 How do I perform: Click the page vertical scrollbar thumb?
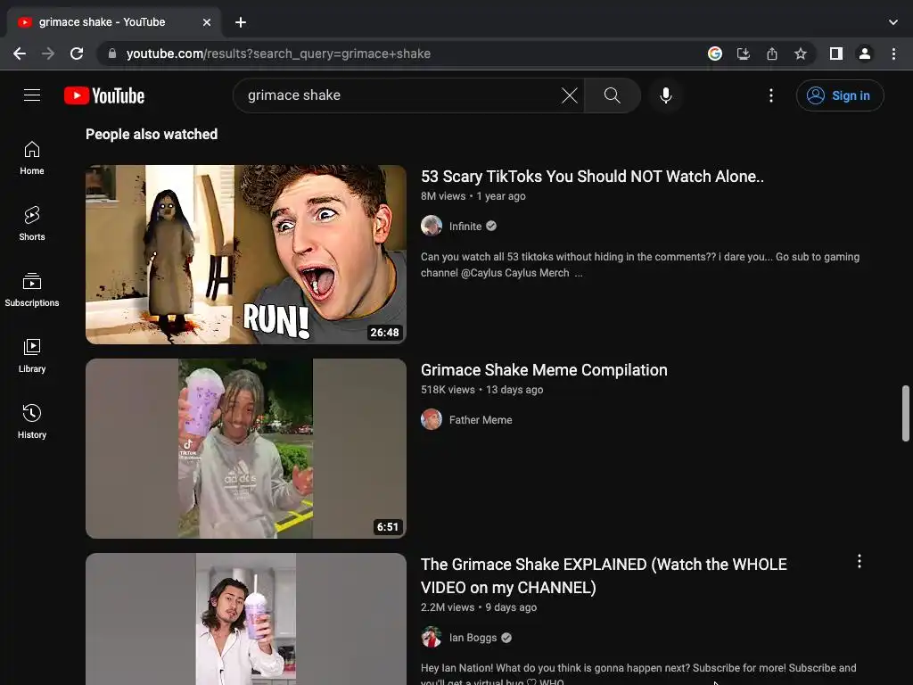(x=906, y=413)
